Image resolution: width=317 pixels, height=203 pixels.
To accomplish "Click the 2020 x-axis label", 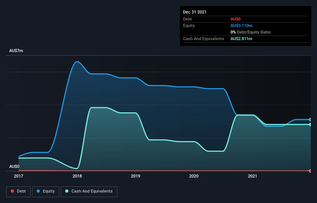I will pyautogui.click(x=194, y=176).
